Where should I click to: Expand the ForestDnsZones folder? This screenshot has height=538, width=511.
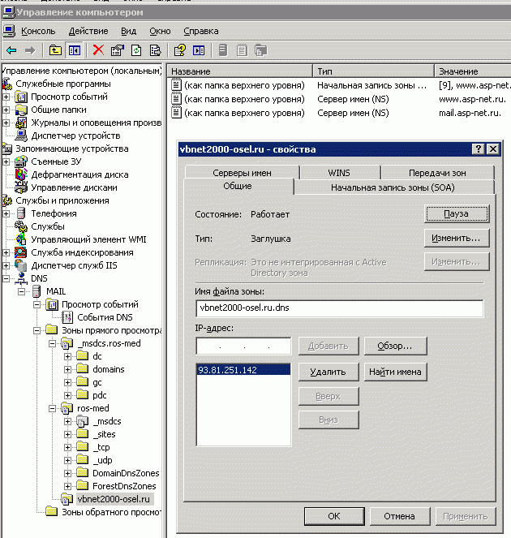click(67, 486)
